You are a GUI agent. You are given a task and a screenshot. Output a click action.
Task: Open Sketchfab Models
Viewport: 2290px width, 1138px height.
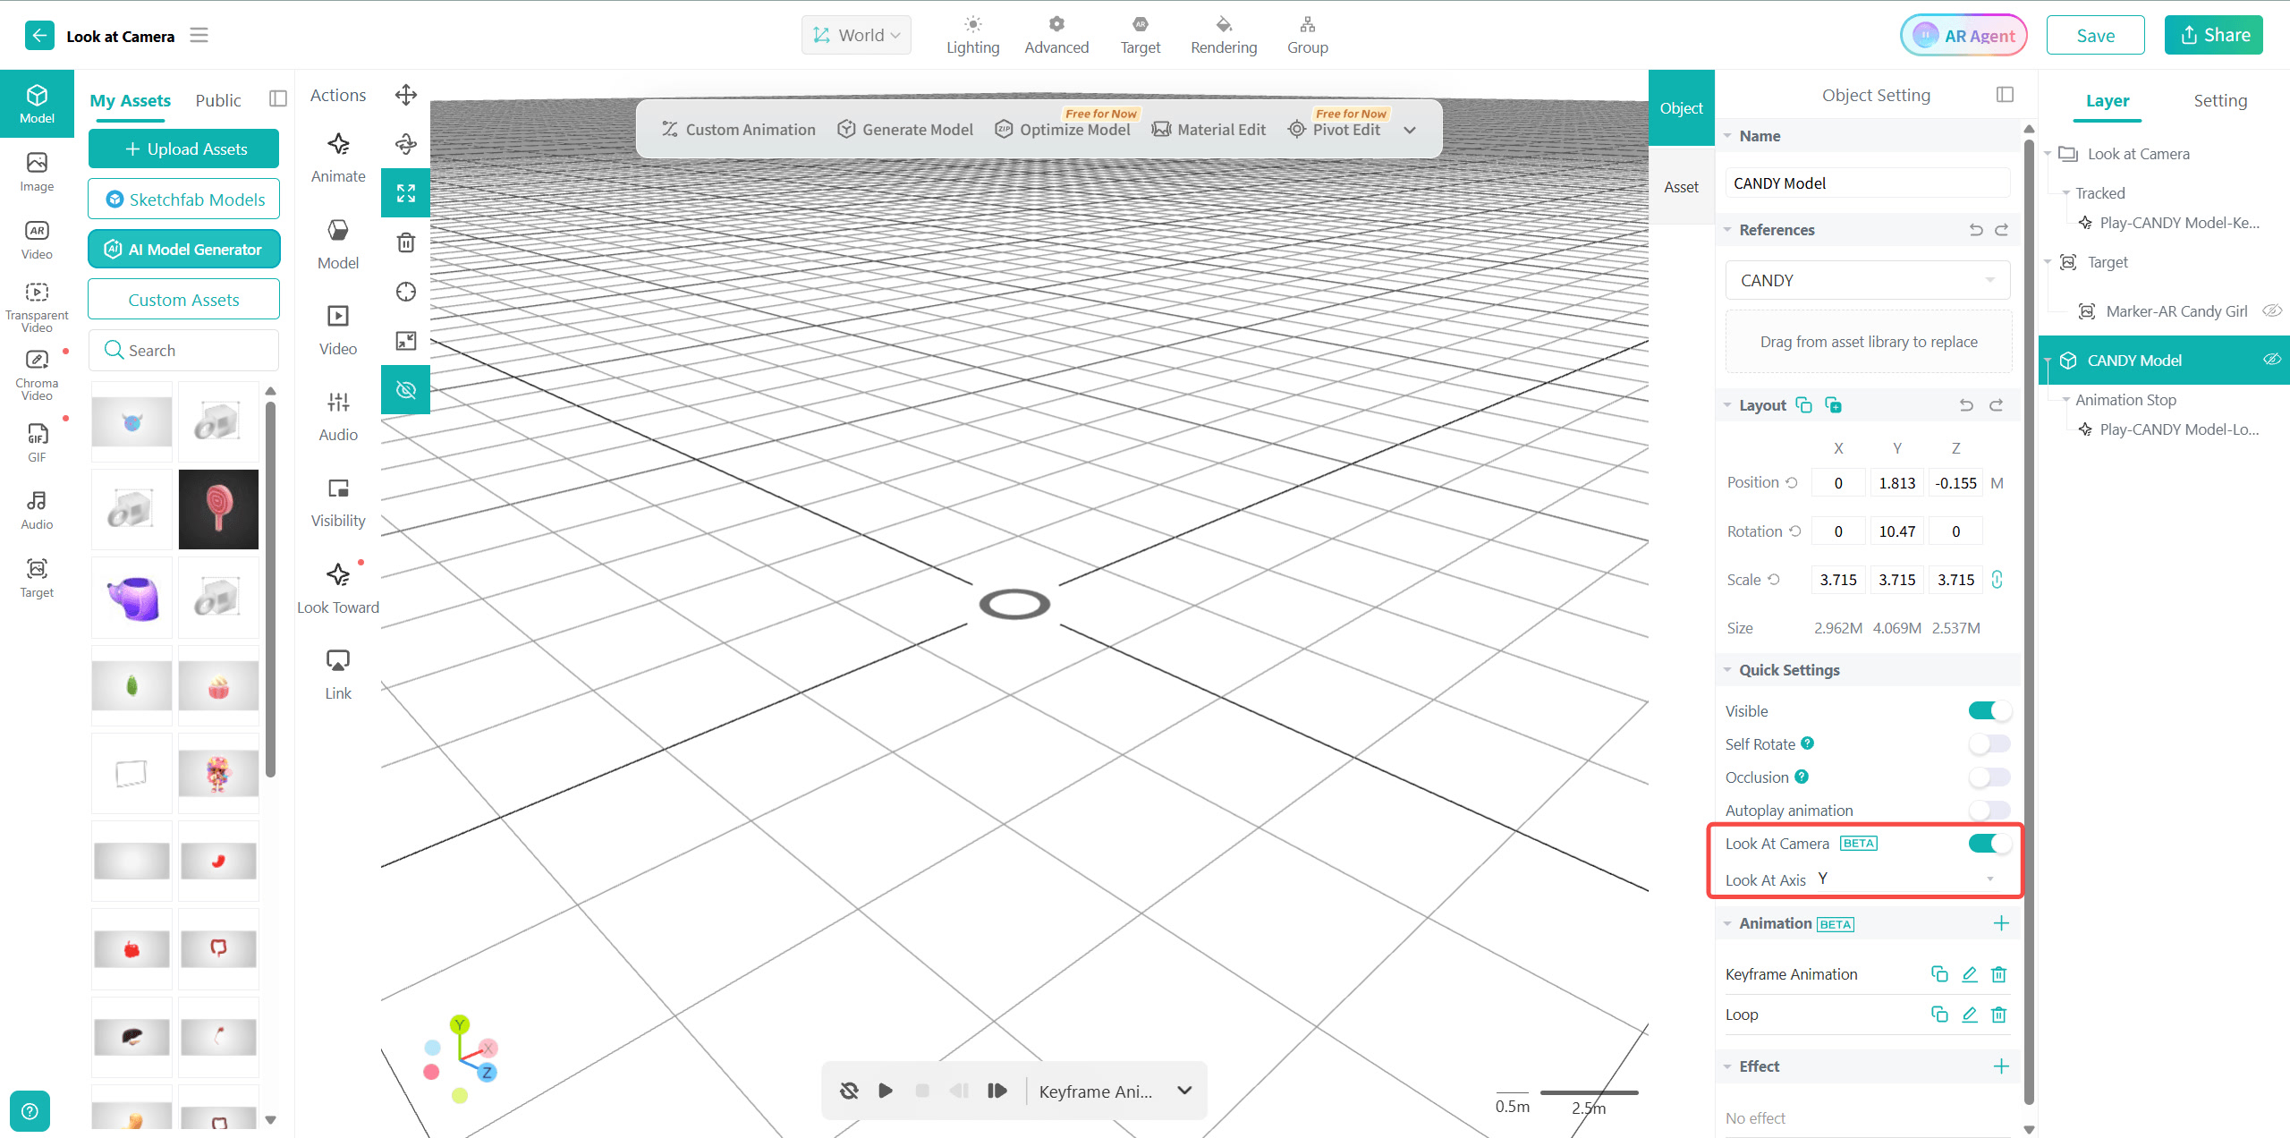coord(184,199)
